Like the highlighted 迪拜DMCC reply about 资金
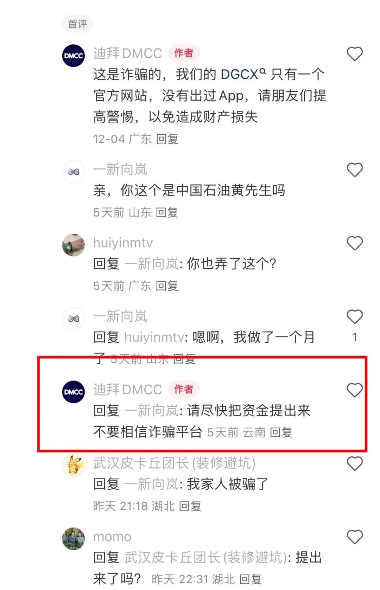 click(355, 390)
